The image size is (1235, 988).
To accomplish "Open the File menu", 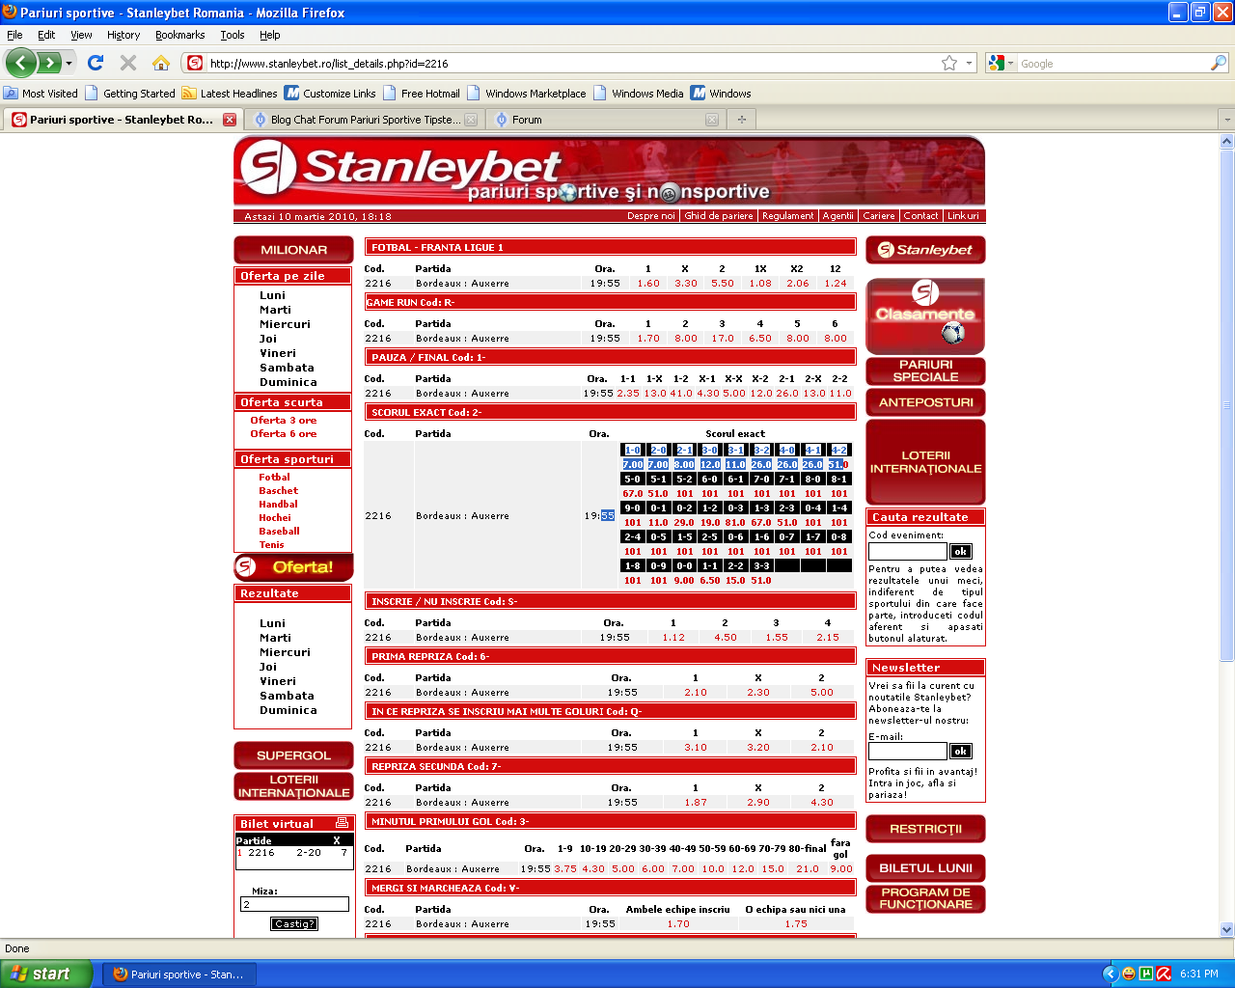I will coord(14,35).
